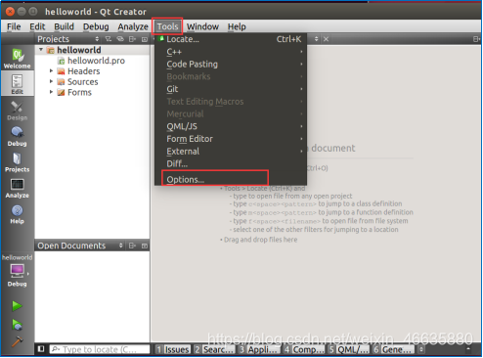483x358 pixels.
Task: Open helloworld kit selector monitor icon
Action: 17,271
